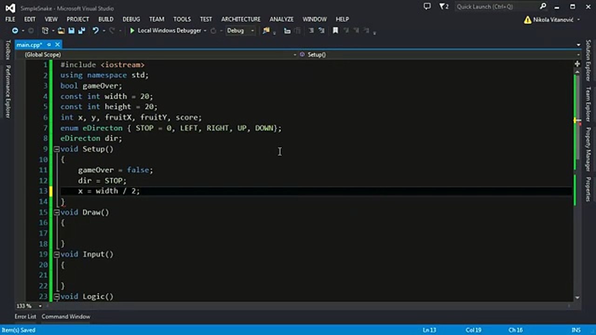The image size is (596, 335).
Task: Click the Comment selected lines icon
Action: 287,31
